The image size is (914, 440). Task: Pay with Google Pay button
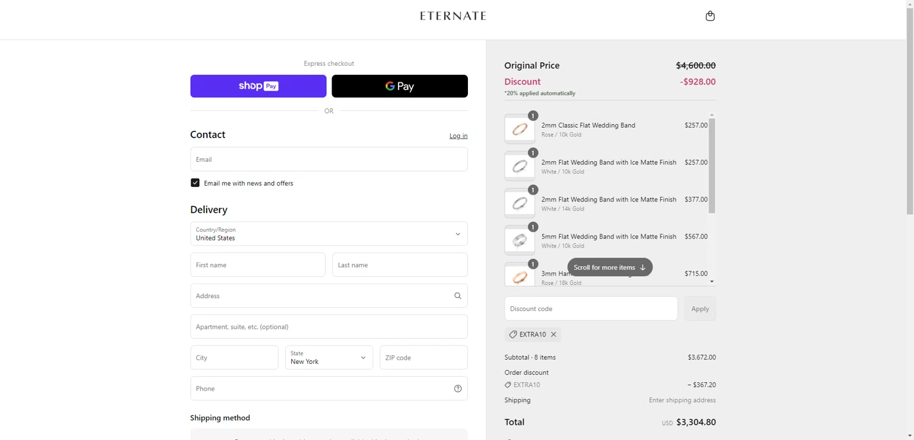coord(400,86)
